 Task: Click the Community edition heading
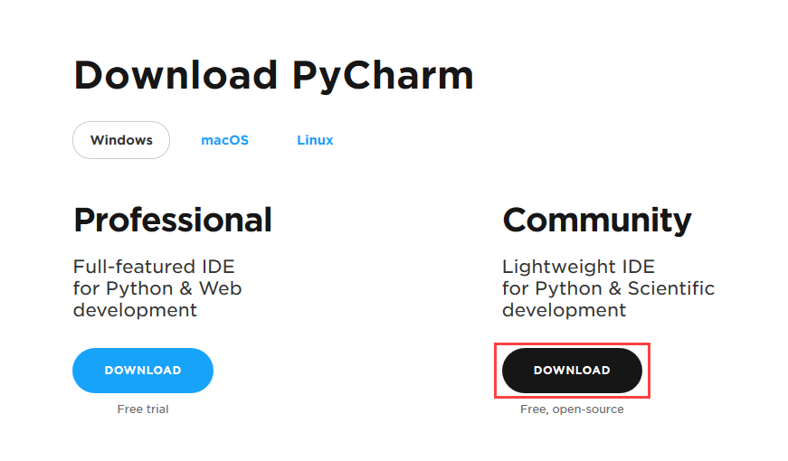tap(596, 220)
